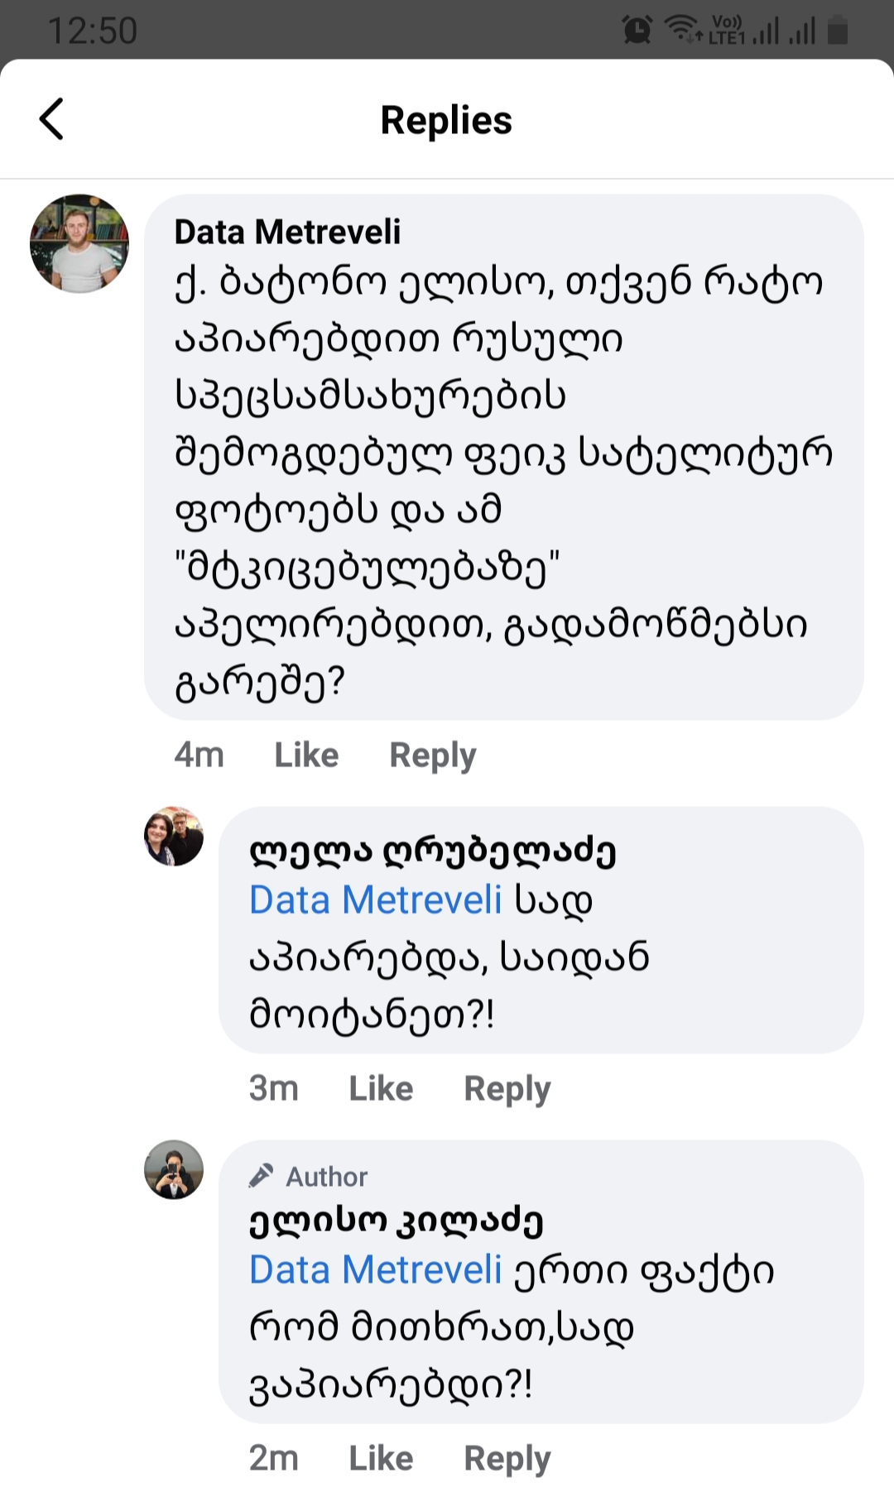
Task: Like Data Metreveli's comment
Action: (x=306, y=756)
